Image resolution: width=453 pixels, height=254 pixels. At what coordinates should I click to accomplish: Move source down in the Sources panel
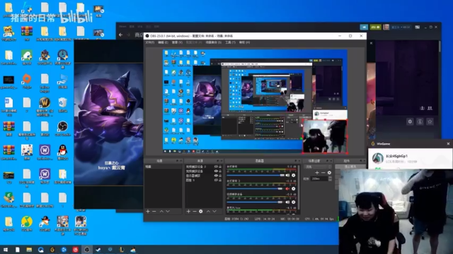[214, 212]
